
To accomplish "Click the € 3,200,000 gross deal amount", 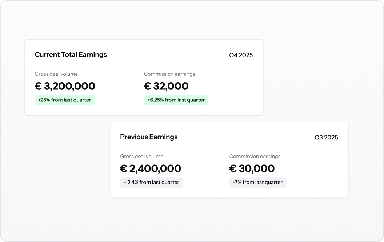I will click(x=65, y=86).
